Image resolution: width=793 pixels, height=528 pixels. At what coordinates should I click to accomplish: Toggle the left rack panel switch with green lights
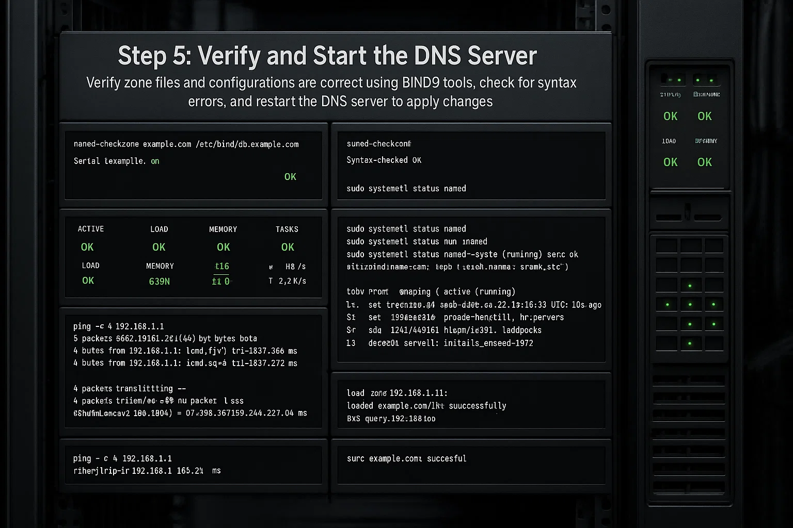[x=674, y=80]
